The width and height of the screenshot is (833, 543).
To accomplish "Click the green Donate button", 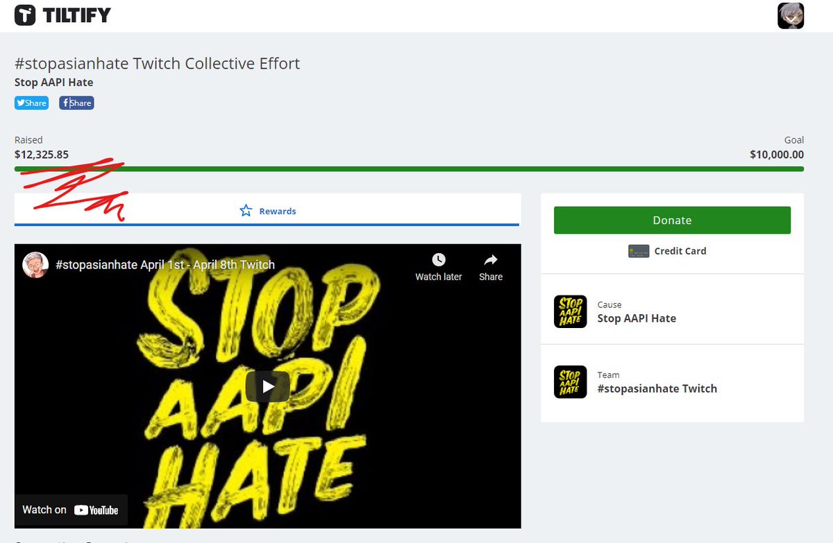I will 672,220.
